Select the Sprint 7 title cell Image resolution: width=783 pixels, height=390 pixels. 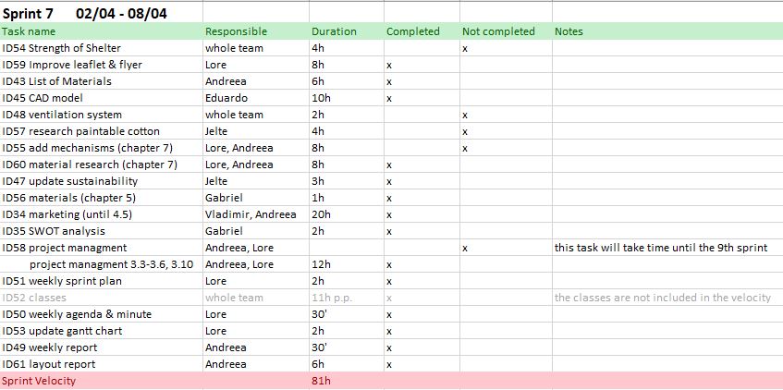(102, 13)
